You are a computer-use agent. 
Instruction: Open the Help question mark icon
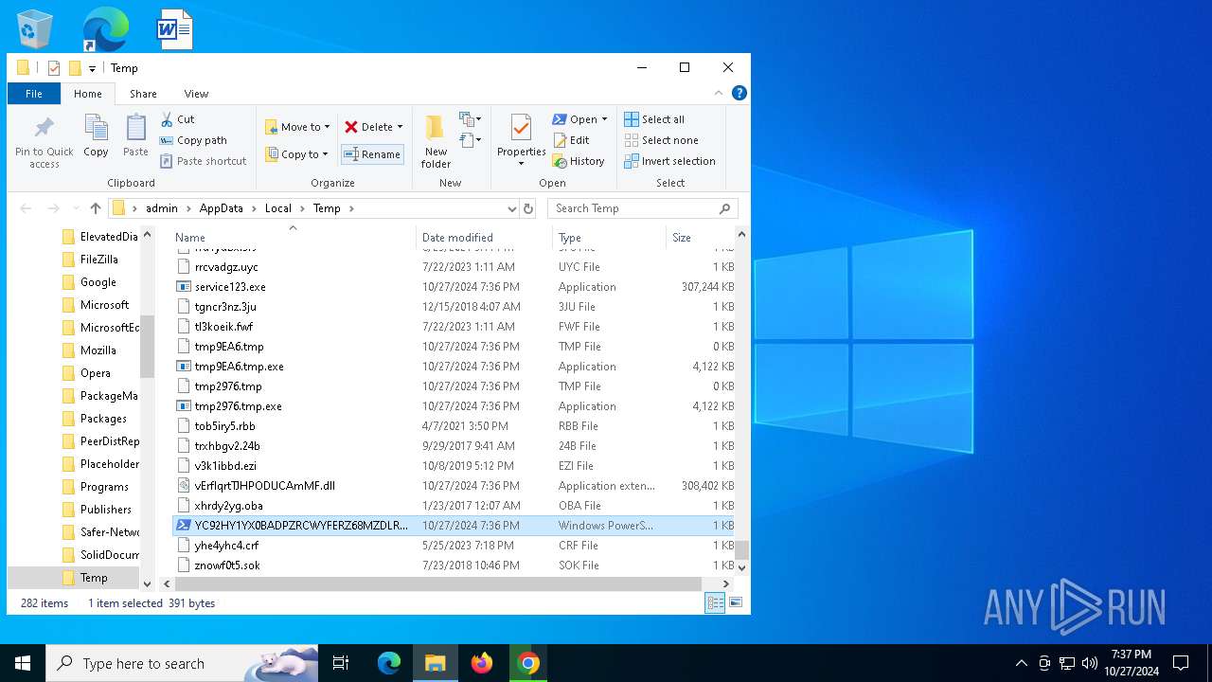[740, 93]
